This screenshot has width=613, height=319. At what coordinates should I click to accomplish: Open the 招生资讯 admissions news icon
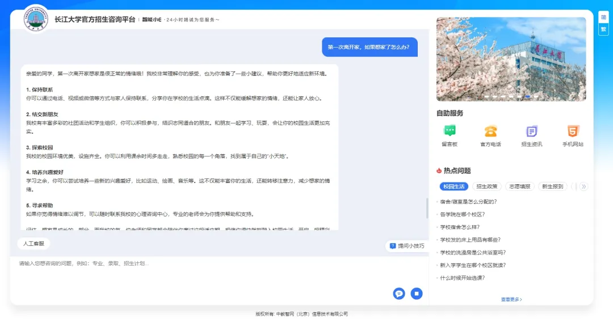click(531, 131)
